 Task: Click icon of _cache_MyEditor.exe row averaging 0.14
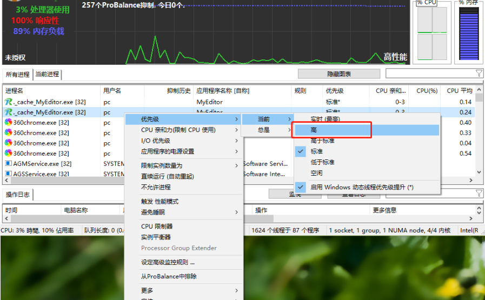pyautogui.click(x=8, y=102)
